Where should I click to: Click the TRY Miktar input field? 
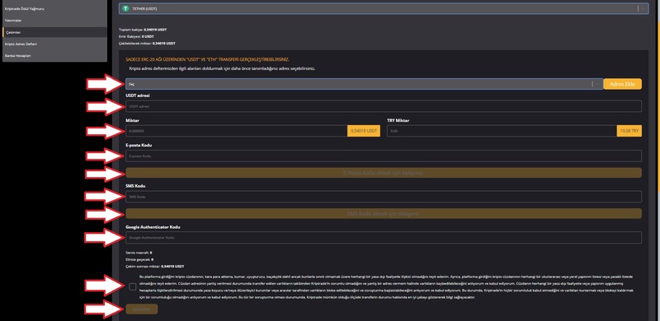click(x=502, y=131)
